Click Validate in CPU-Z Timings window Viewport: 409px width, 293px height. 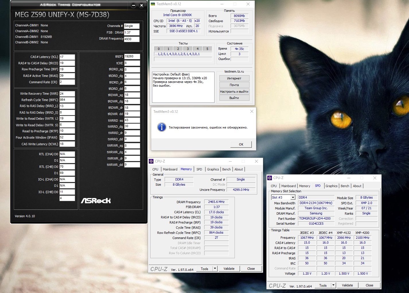(229, 269)
